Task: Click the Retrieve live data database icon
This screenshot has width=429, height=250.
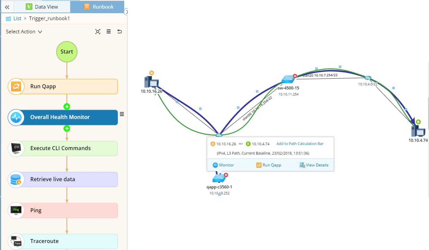Action: 16,179
